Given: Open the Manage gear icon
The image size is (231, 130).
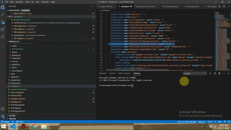Looking at the screenshot, I should 3,116.
